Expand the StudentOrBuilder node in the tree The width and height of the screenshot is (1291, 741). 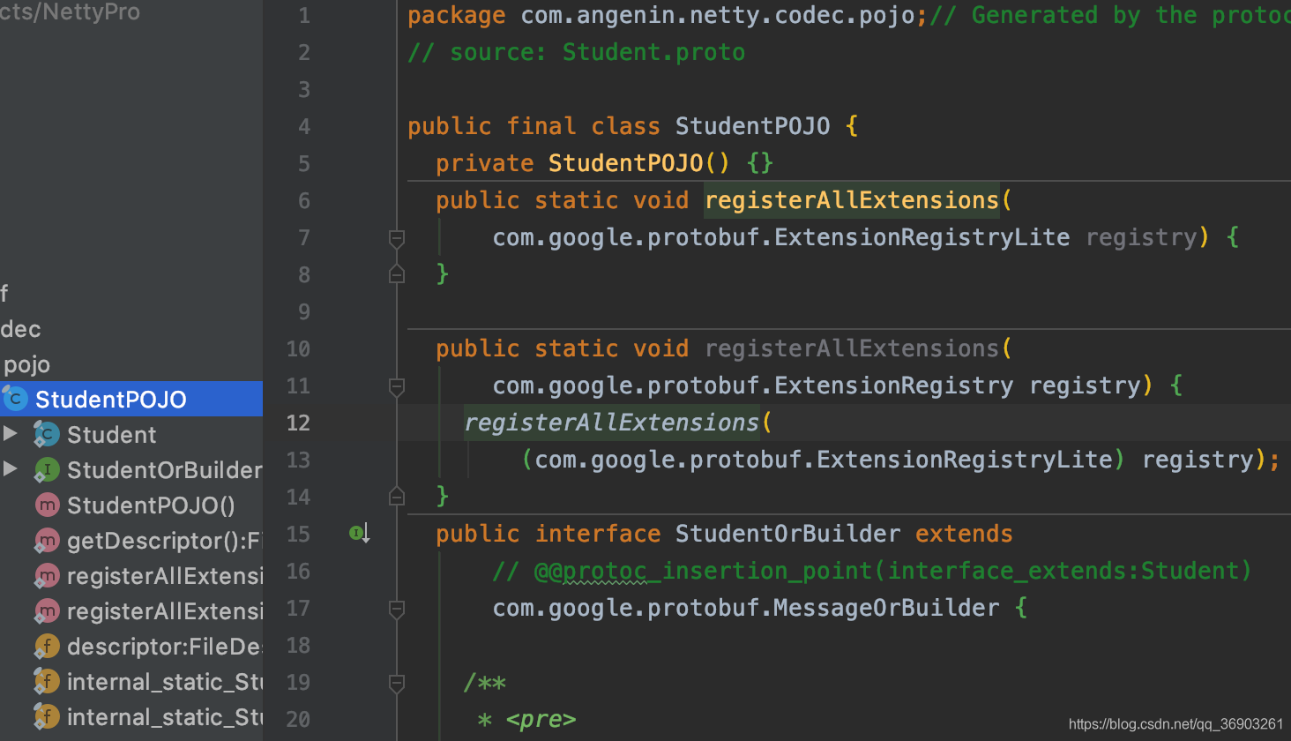(11, 468)
